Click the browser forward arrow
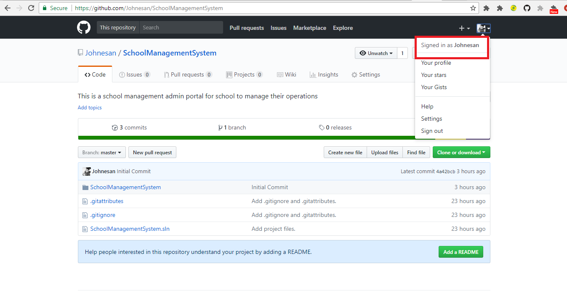 point(19,8)
